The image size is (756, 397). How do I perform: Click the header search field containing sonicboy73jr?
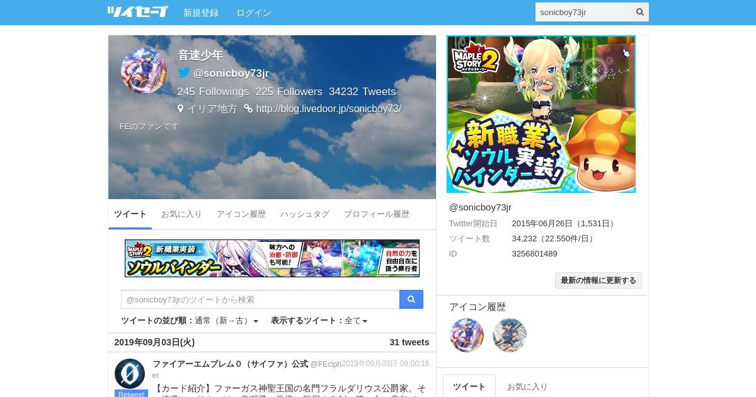click(583, 12)
